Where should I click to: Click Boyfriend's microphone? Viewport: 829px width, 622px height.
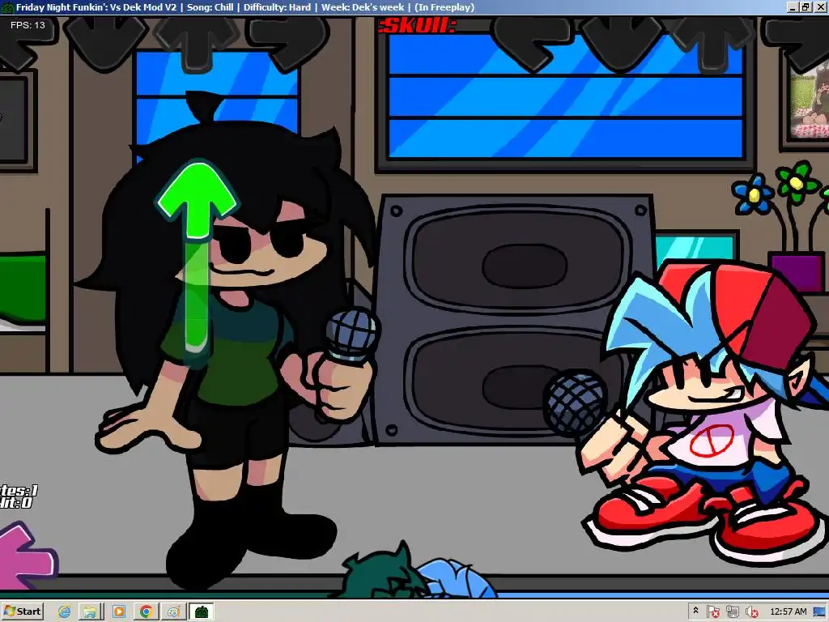coord(576,403)
